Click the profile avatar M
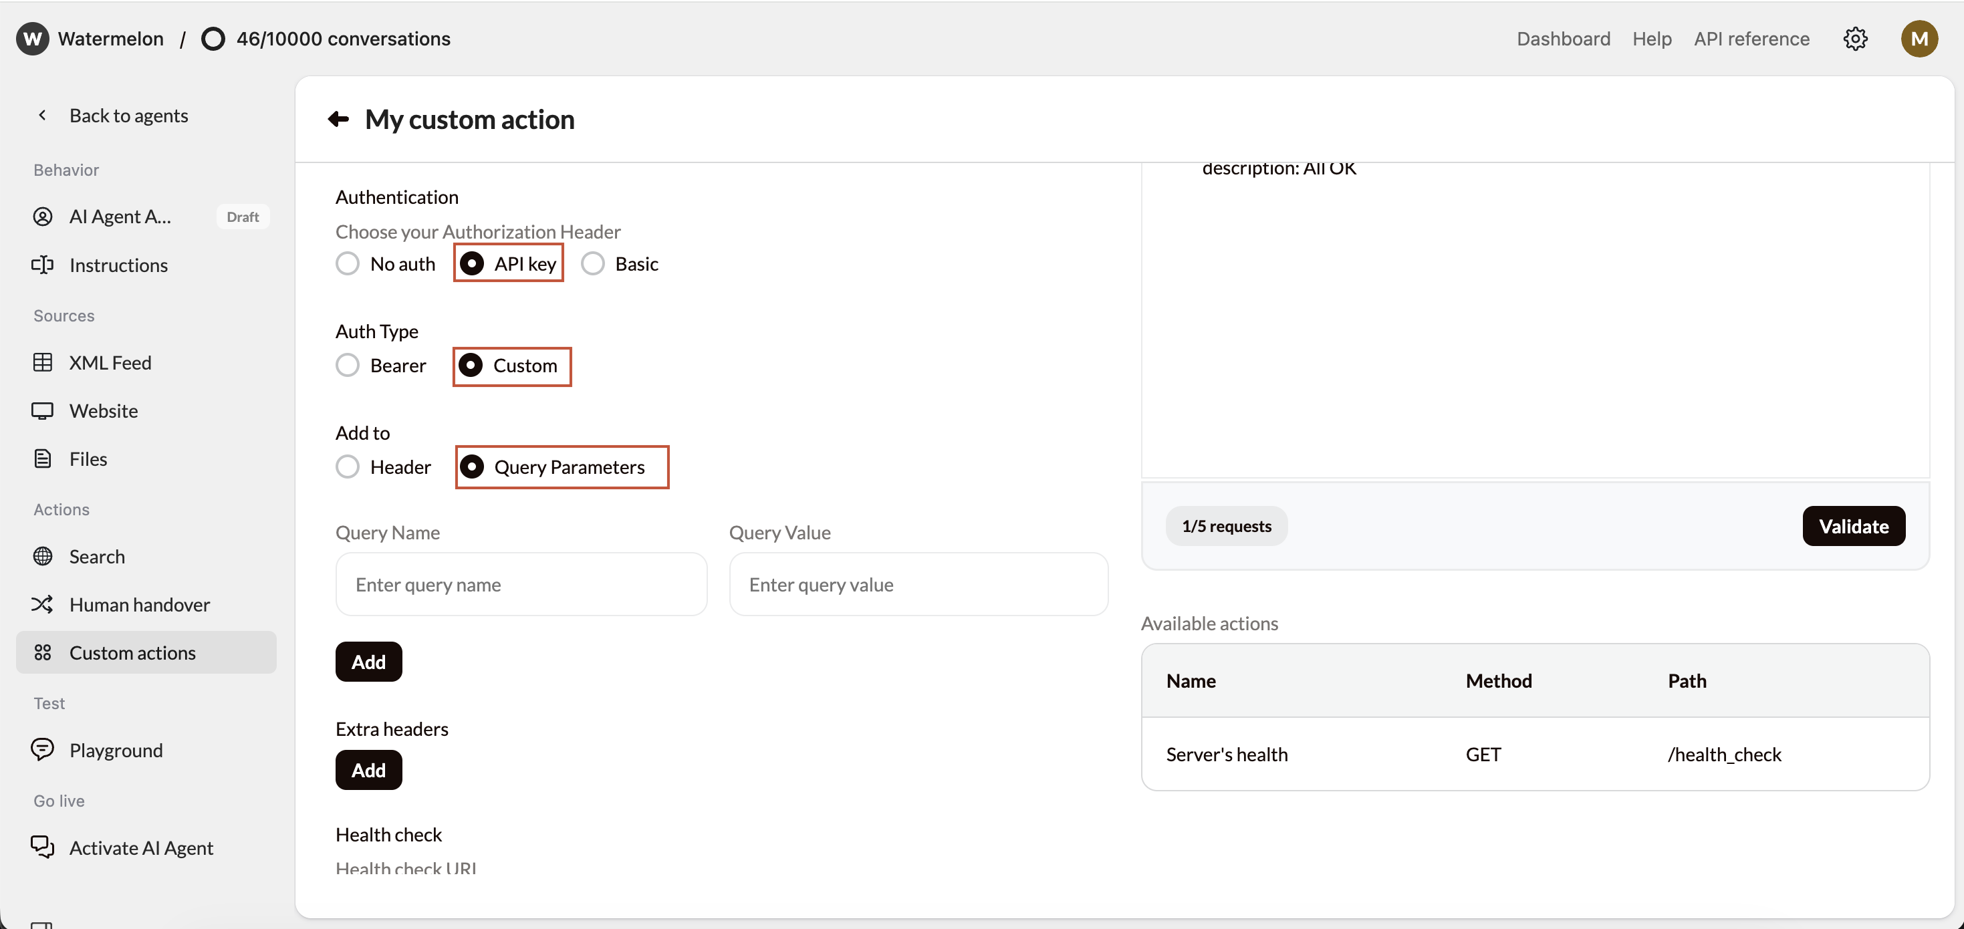 1920,39
